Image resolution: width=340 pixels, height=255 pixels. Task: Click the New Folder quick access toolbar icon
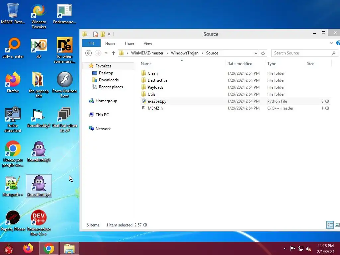pyautogui.click(x=103, y=34)
